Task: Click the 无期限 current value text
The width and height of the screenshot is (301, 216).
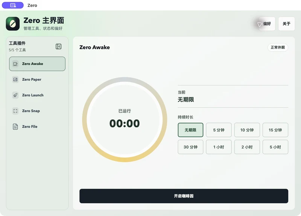Action: click(186, 100)
